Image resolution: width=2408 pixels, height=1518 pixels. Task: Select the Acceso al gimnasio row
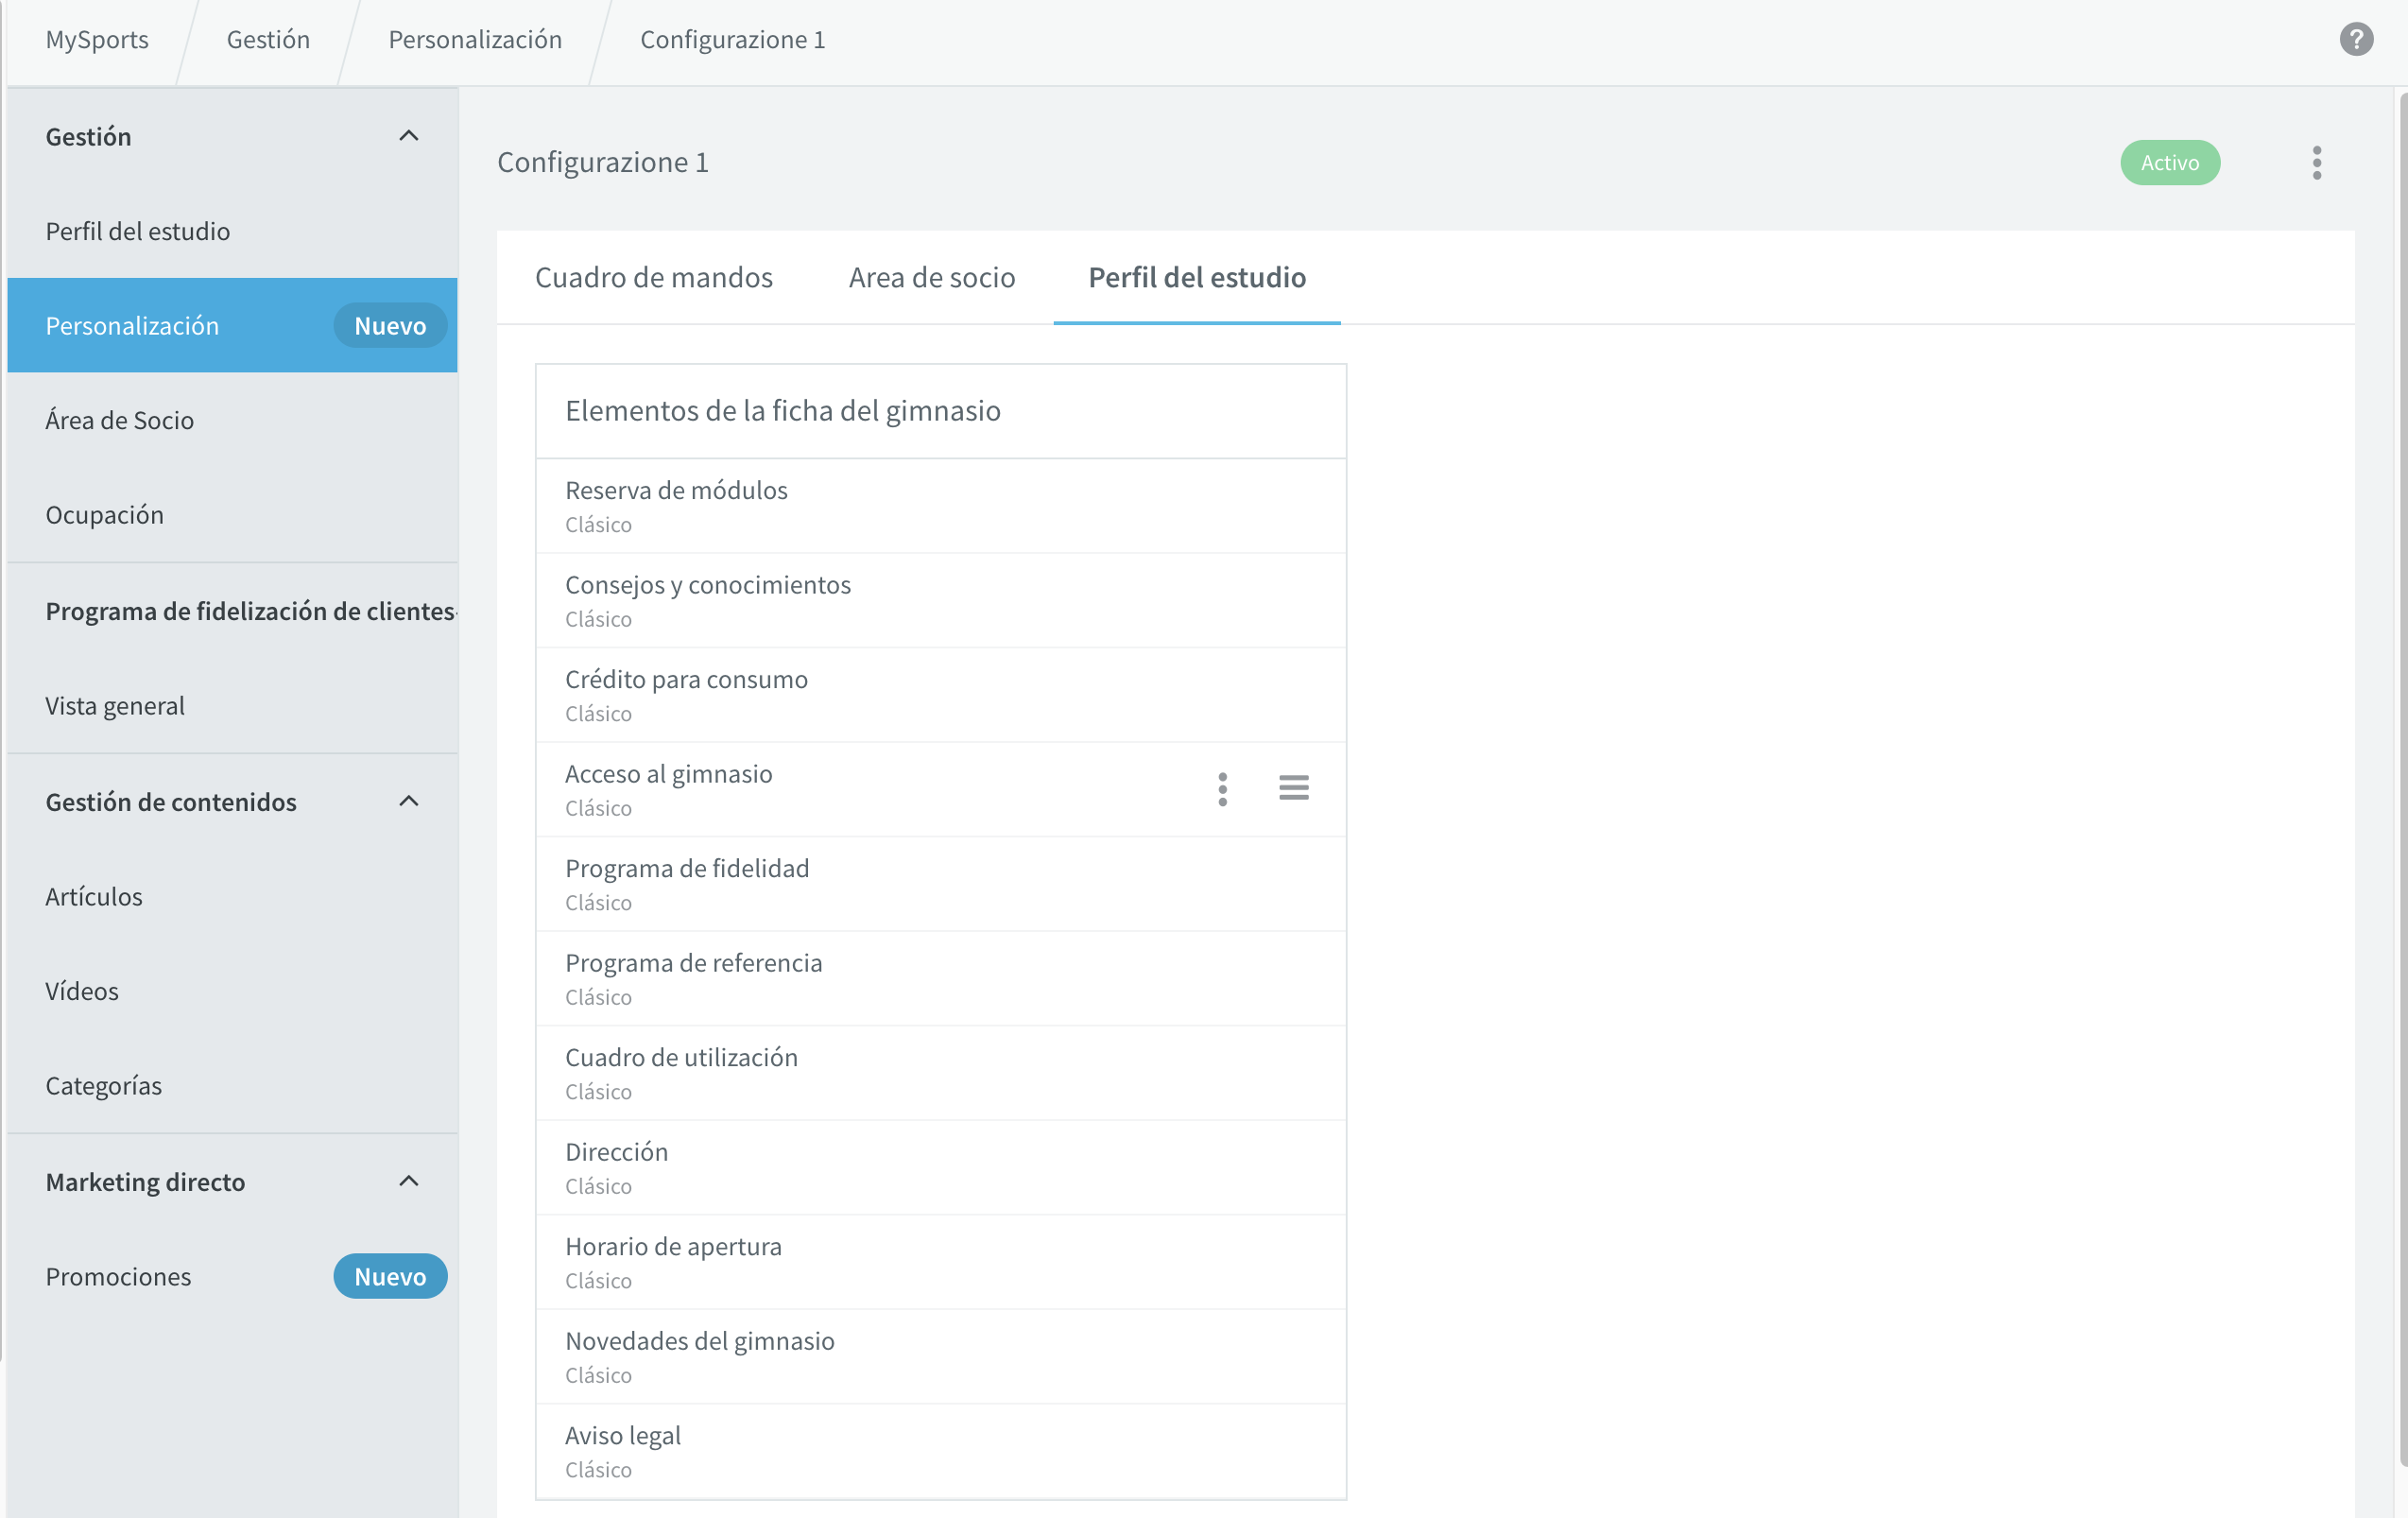tap(940, 789)
